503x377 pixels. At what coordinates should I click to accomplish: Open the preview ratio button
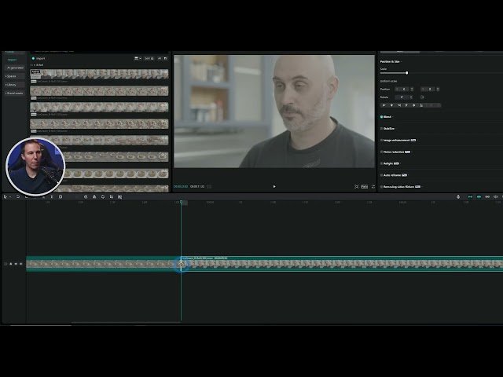tap(365, 187)
